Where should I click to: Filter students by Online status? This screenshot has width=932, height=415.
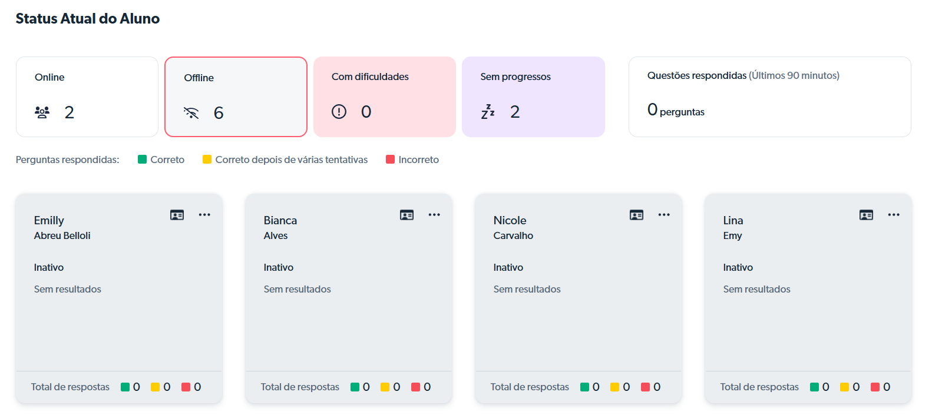(87, 97)
